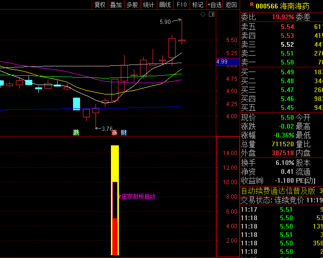Image resolution: width=323 pixels, height=258 pixels.
Task: Select 卖一 ask price 5.50
Action: tap(287, 62)
